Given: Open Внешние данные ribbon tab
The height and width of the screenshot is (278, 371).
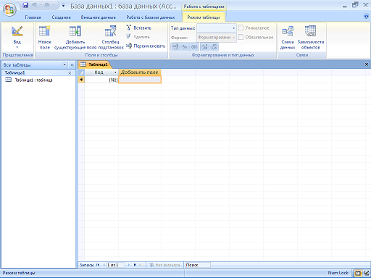Looking at the screenshot, I should (98, 17).
